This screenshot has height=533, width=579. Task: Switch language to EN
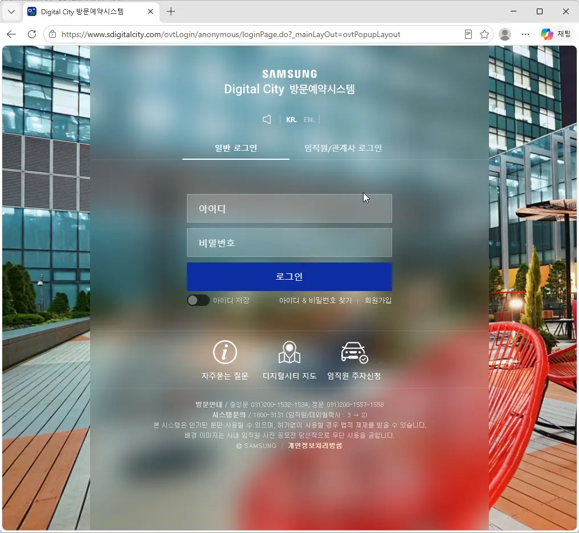point(309,120)
